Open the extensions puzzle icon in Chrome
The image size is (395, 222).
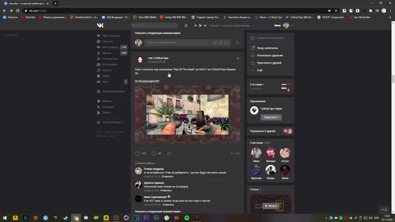(371, 10)
